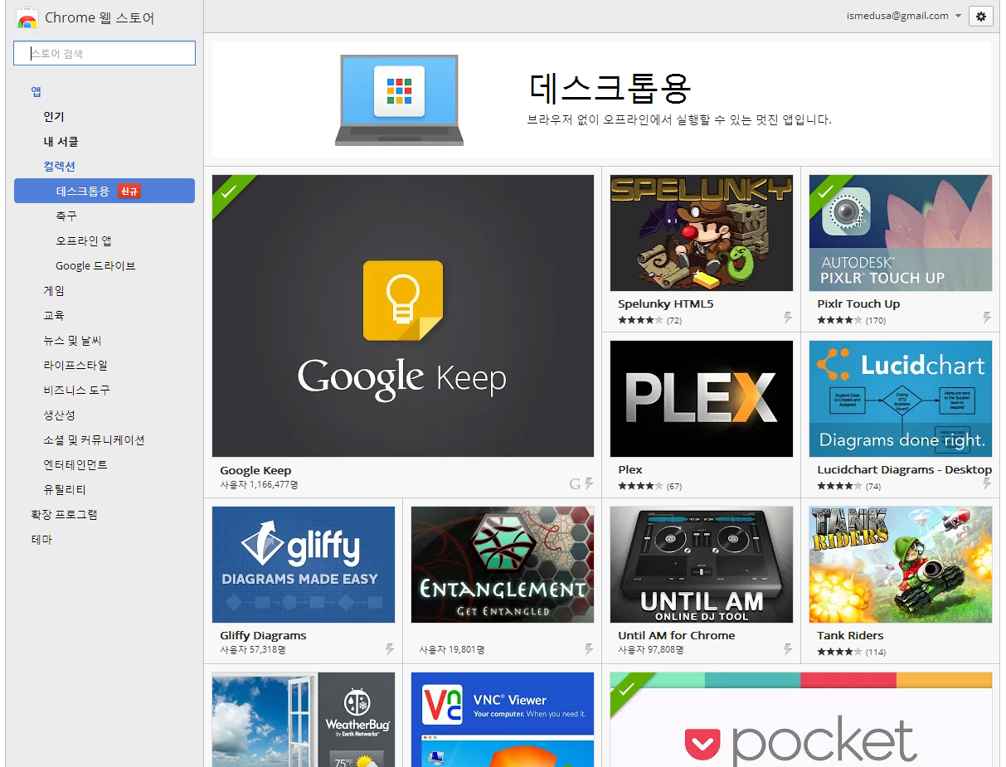Click the bolt icon on the Entanglement tile
Screen dimensions: 1006x767
[589, 649]
